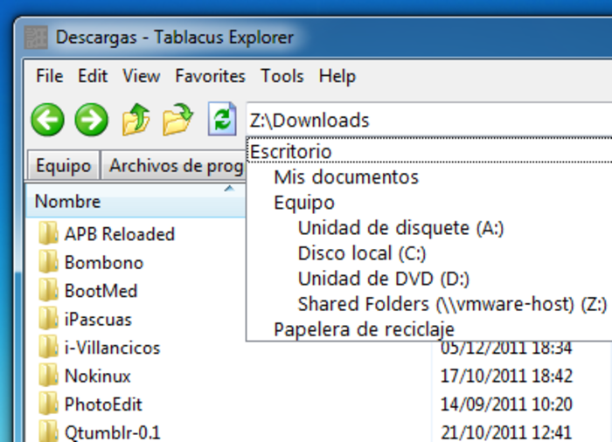
Task: Open the View menu
Action: [x=142, y=76]
